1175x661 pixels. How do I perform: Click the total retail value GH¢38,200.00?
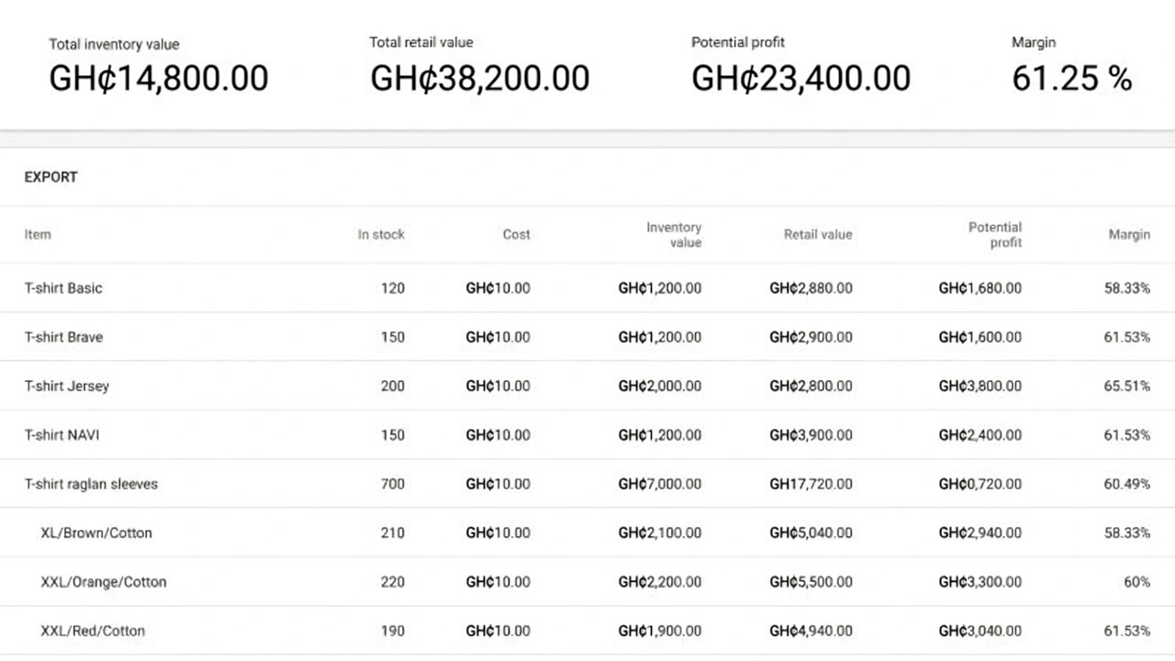480,79
